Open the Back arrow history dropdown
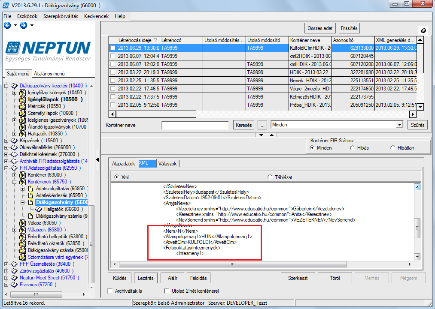Screen dimensions: 435x309 (x=15, y=25)
